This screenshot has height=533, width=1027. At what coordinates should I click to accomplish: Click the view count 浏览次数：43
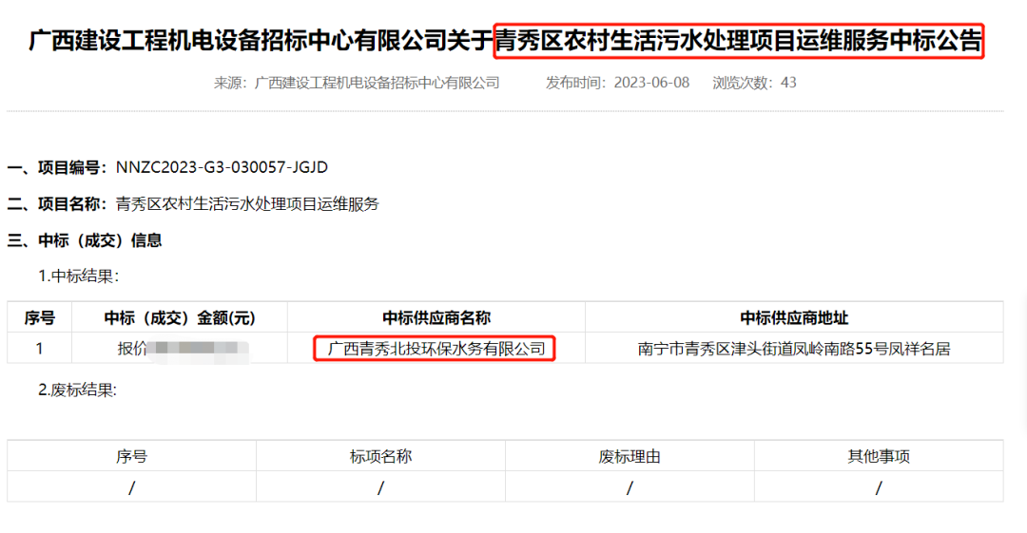coord(754,83)
